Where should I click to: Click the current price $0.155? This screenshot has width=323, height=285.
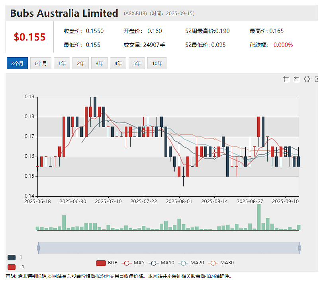coord(29,37)
